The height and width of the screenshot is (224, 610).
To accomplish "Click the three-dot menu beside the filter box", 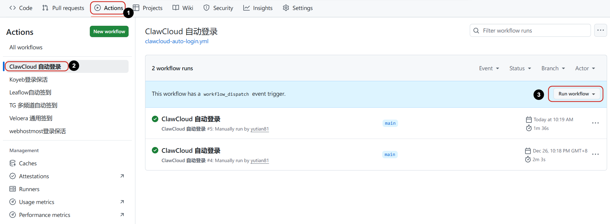I will pyautogui.click(x=600, y=30).
